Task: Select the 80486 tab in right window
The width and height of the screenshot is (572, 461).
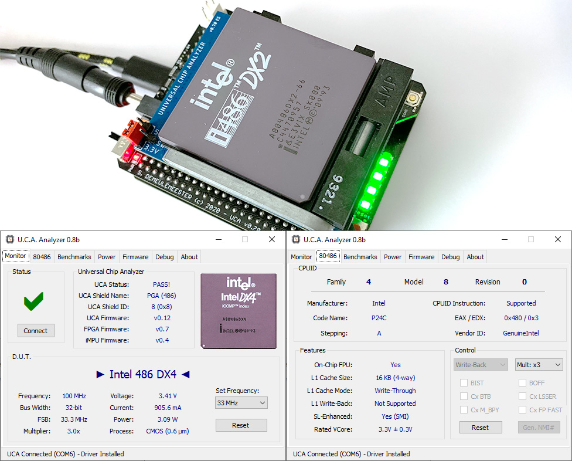Action: (x=328, y=256)
